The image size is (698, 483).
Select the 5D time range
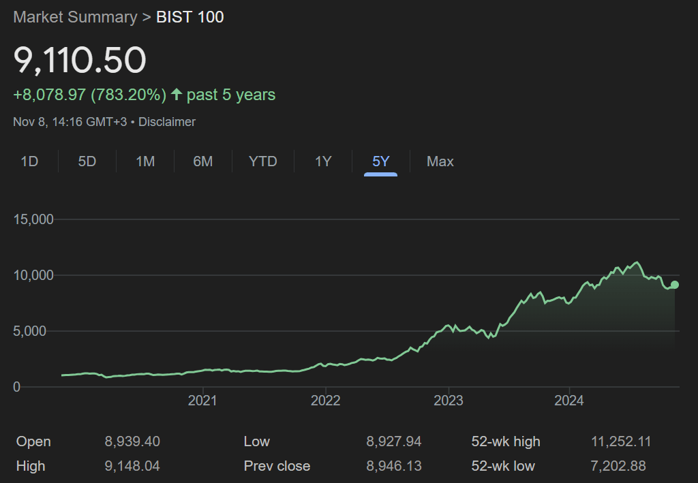coord(87,161)
